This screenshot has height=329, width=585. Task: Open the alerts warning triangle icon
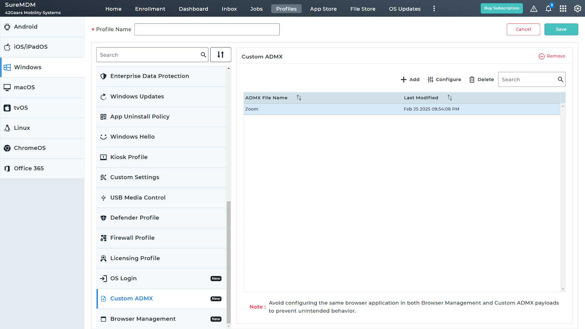point(534,9)
